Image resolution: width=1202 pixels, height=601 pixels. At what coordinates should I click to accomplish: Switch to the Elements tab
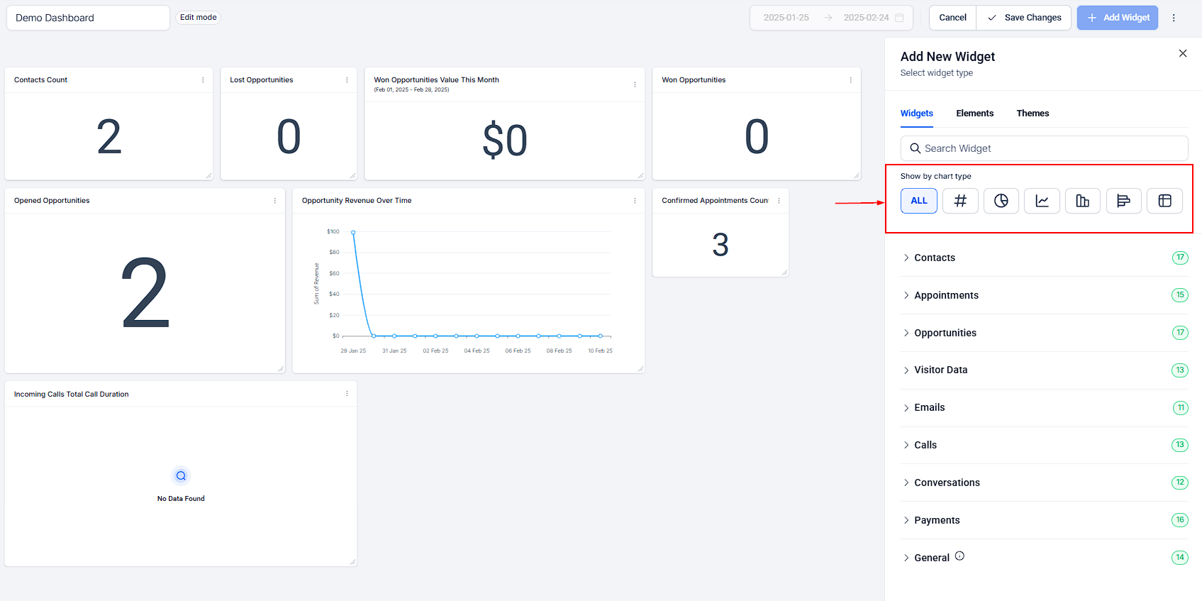(974, 114)
